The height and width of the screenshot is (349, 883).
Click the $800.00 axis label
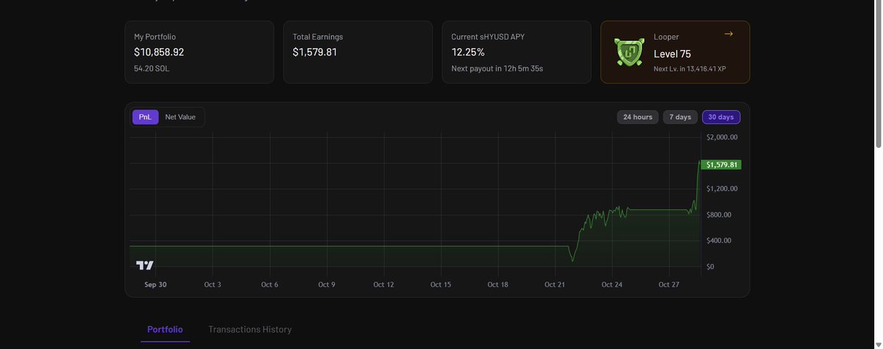(719, 215)
